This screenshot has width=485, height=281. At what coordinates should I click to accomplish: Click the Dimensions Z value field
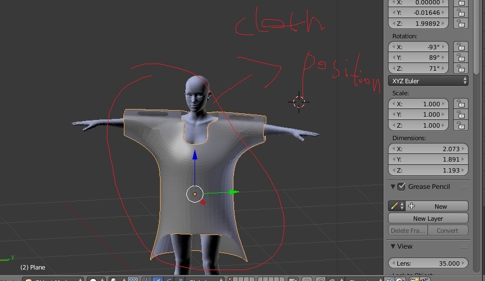pyautogui.click(x=428, y=170)
